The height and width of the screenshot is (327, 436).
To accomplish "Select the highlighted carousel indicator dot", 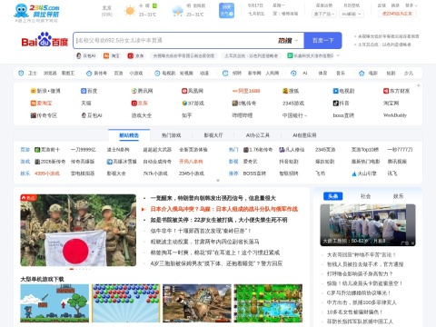I will (72, 269).
